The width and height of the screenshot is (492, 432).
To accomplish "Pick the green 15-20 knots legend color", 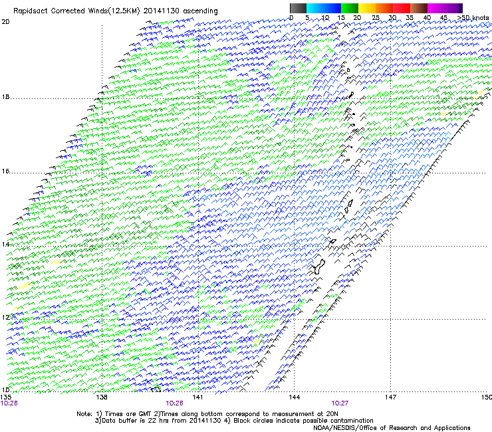I will 350,8.
